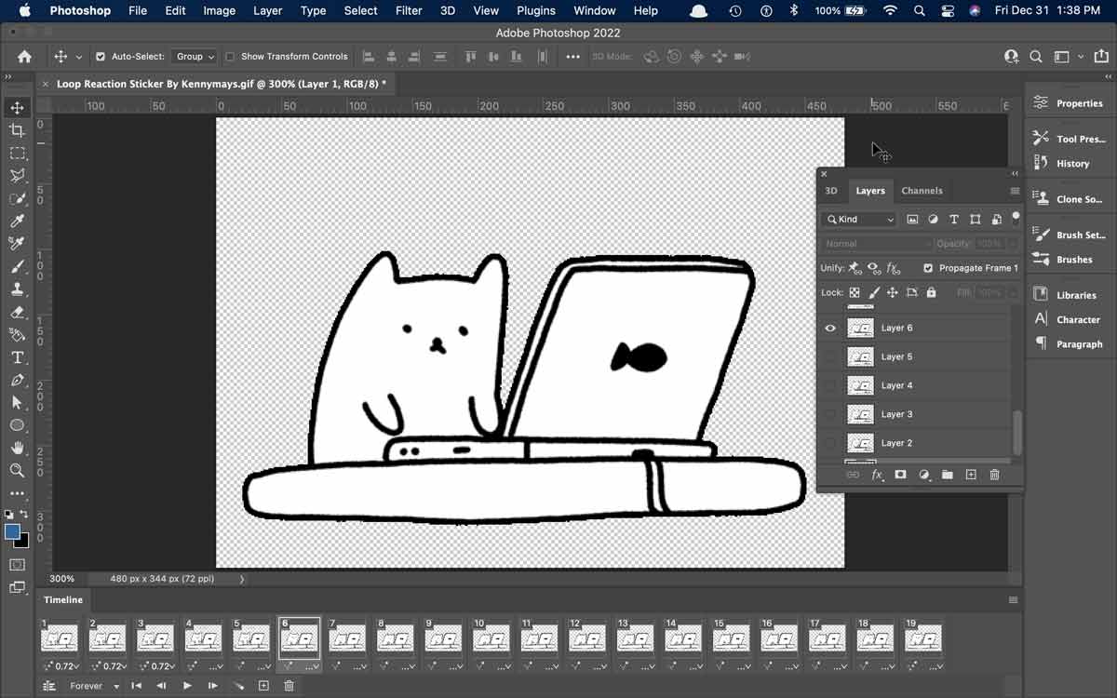
Task: Select the Move tool
Action: tap(17, 108)
